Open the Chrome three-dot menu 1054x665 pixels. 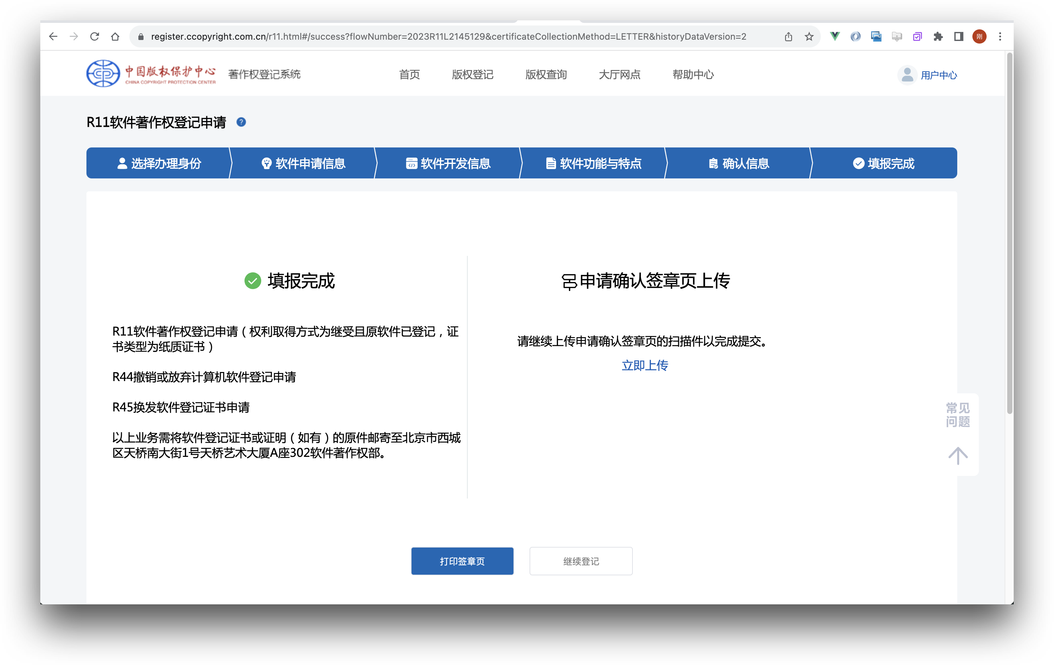coord(1000,37)
